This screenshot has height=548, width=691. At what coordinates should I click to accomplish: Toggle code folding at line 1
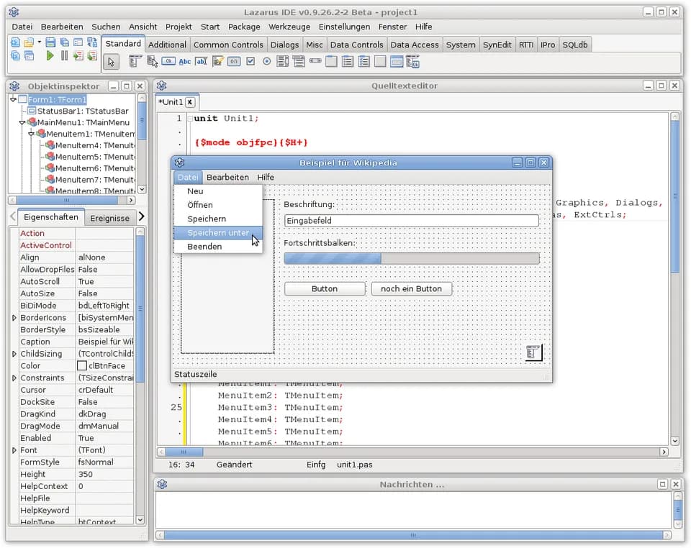(190, 119)
